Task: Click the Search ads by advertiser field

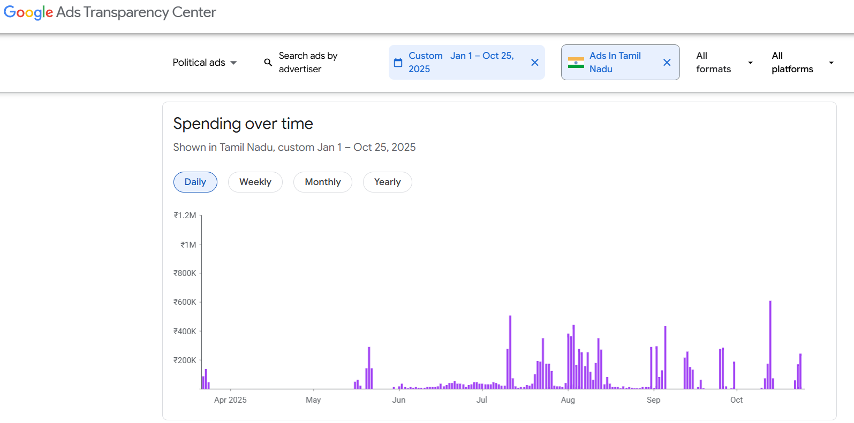Action: pos(308,63)
